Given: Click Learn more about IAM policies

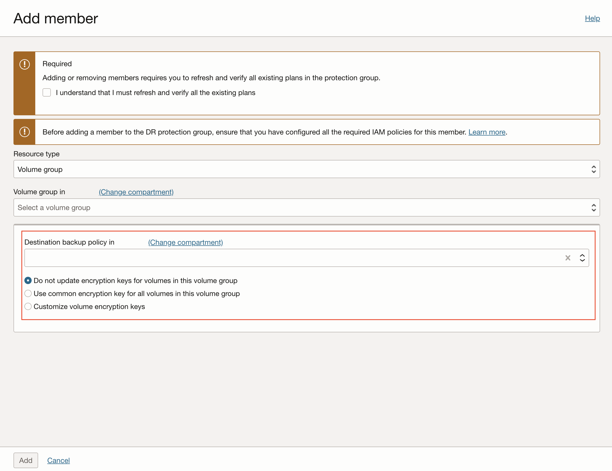Looking at the screenshot, I should click(x=486, y=132).
